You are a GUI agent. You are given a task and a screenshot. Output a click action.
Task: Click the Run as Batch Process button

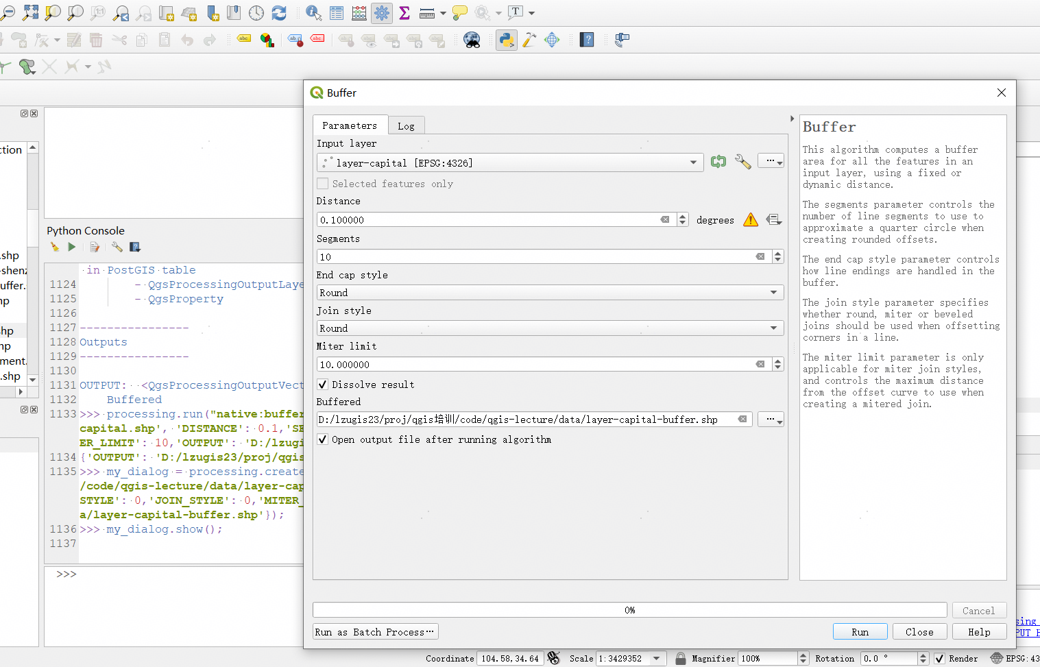click(x=375, y=631)
